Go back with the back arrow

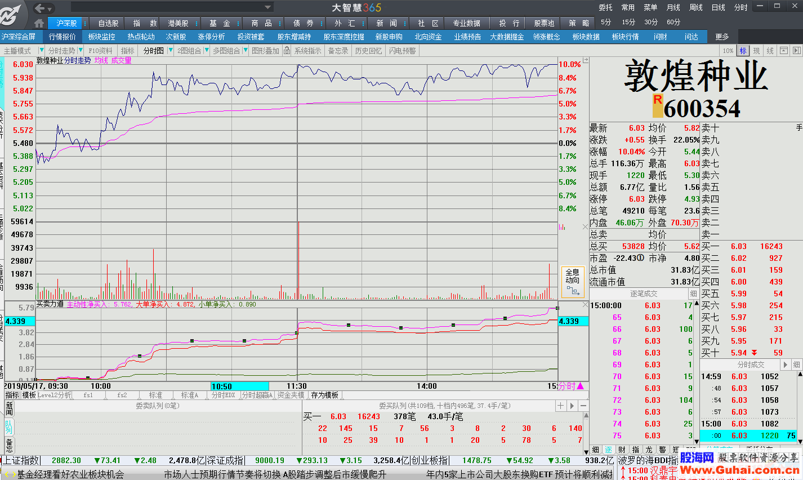point(39,8)
